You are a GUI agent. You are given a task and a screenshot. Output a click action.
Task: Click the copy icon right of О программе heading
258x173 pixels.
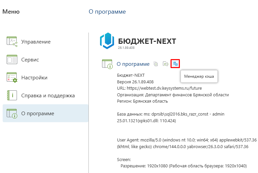tap(156, 64)
